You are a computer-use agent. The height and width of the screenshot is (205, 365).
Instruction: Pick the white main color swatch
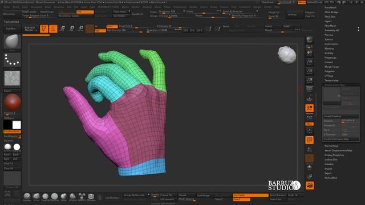point(17,125)
